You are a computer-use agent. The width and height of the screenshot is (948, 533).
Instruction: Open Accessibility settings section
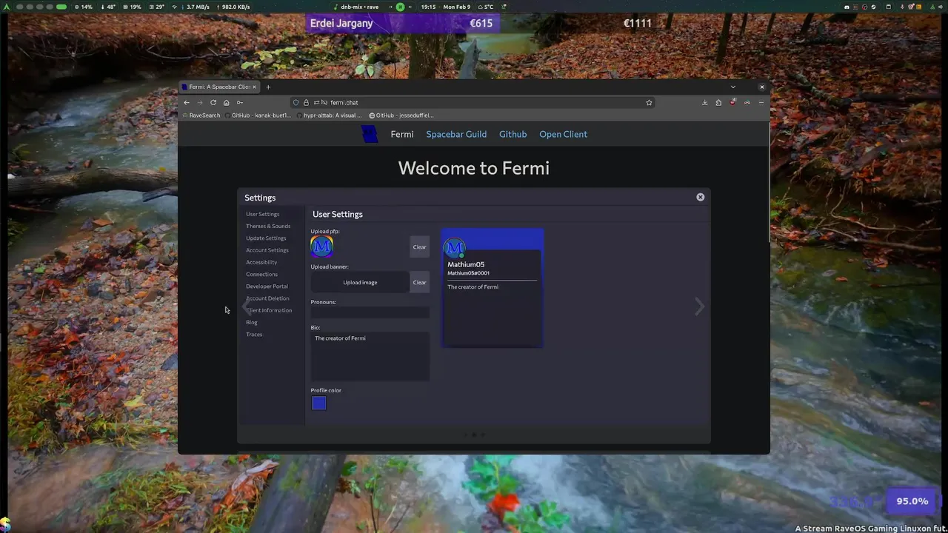click(x=261, y=262)
